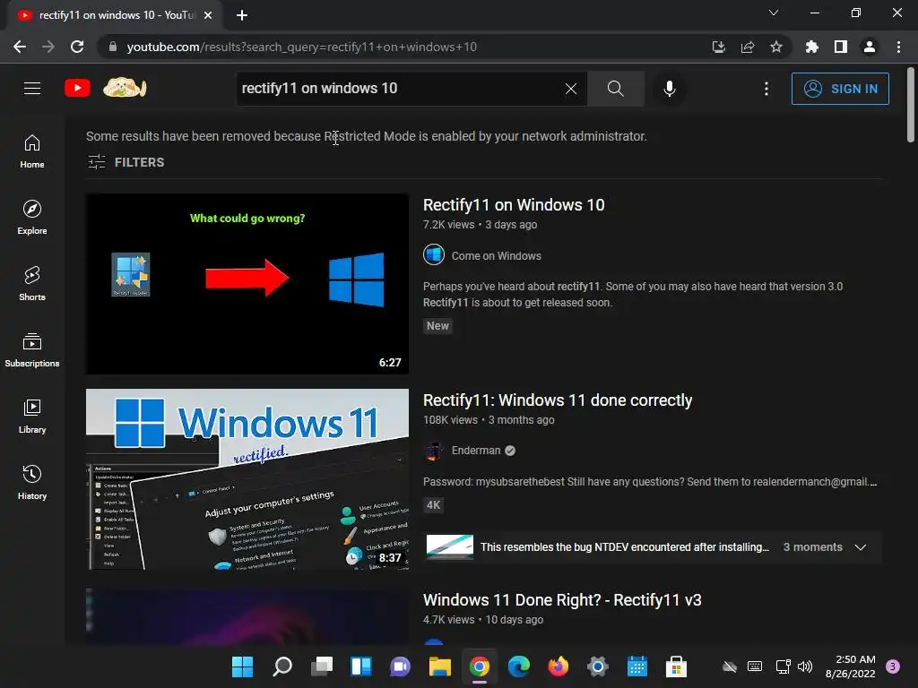Open taskbar Search
This screenshot has width=918, height=688.
[282, 666]
